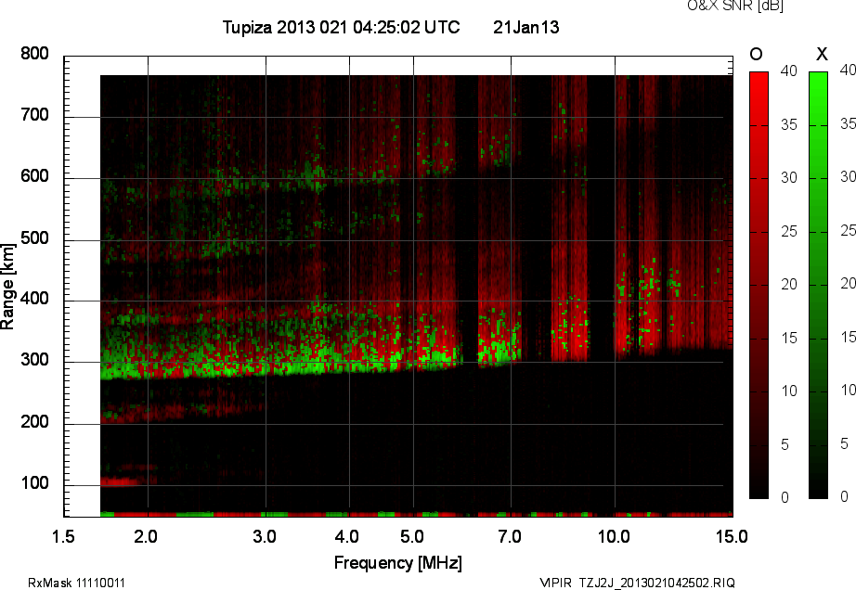Click the 'O' label above red colorbar
The image size is (856, 590).
click(x=757, y=53)
